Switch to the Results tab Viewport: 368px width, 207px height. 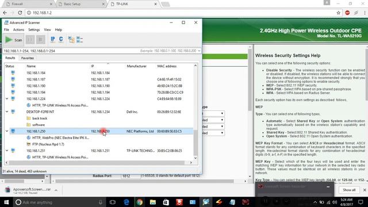[10, 58]
